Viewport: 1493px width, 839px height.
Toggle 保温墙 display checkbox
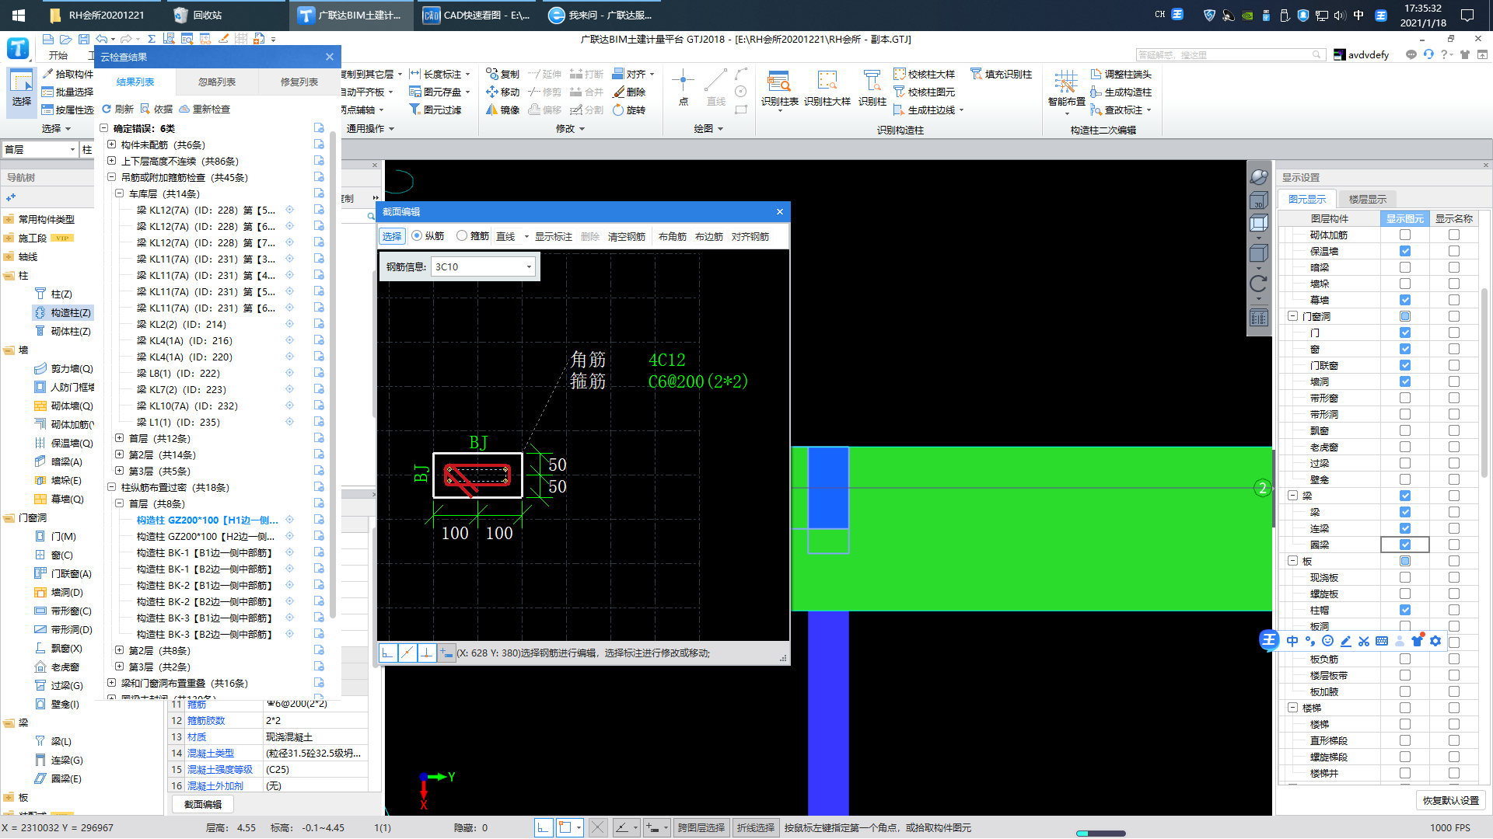click(1404, 251)
